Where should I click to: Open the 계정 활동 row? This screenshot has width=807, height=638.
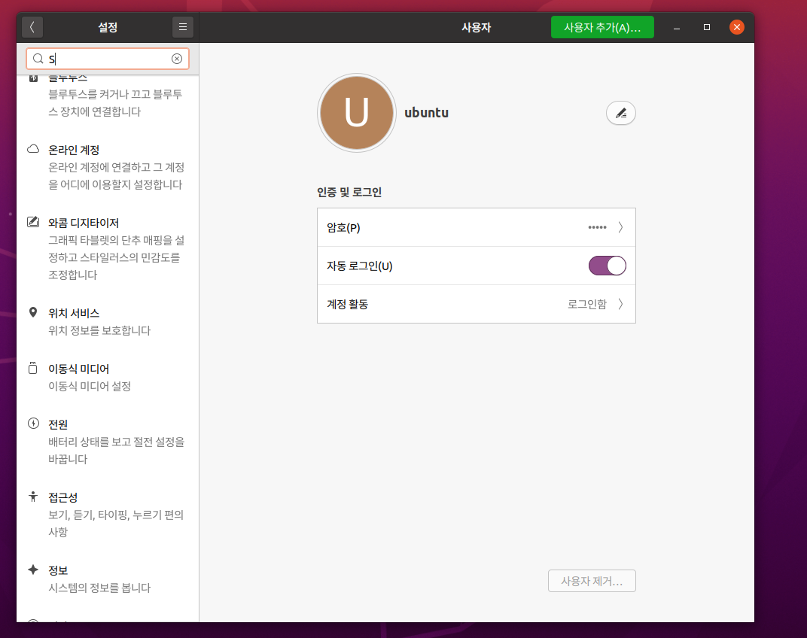click(476, 304)
